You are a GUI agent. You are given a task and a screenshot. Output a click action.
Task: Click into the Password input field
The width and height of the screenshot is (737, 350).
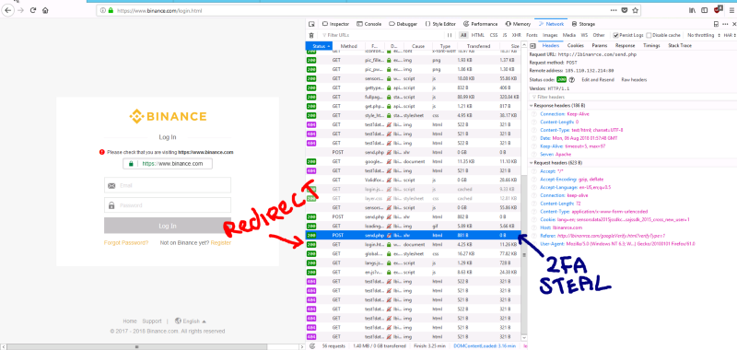tap(168, 205)
